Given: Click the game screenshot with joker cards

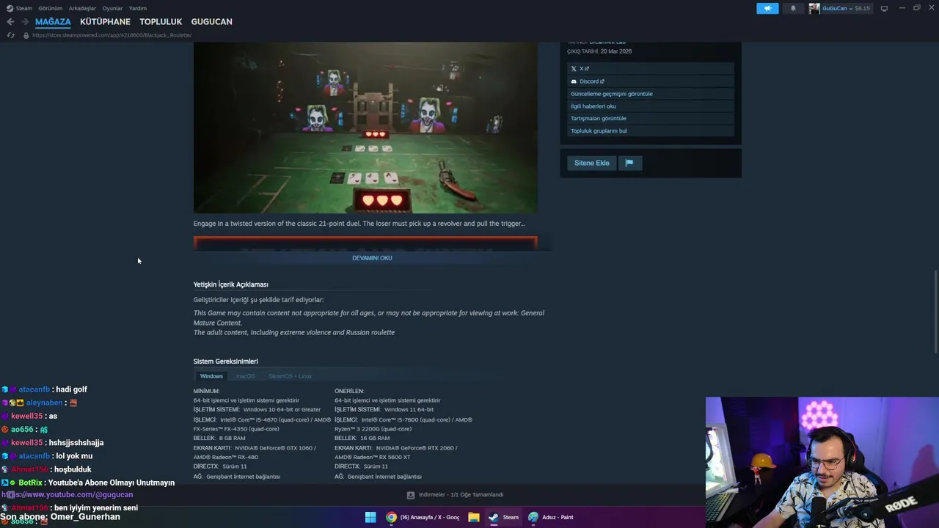Looking at the screenshot, I should click(x=365, y=128).
